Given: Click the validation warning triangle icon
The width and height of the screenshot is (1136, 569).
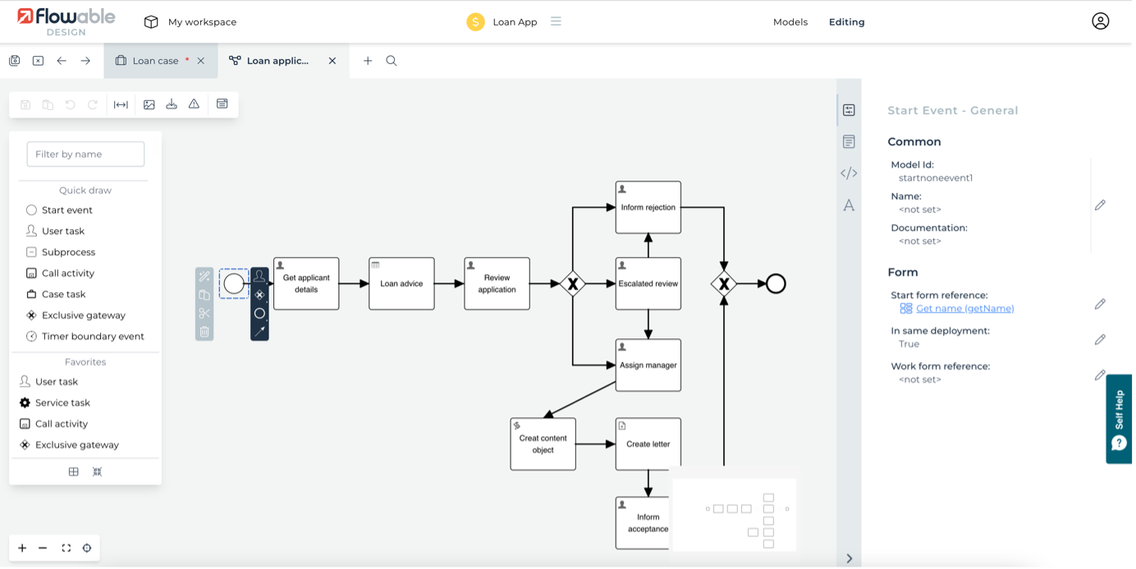Looking at the screenshot, I should (x=194, y=104).
